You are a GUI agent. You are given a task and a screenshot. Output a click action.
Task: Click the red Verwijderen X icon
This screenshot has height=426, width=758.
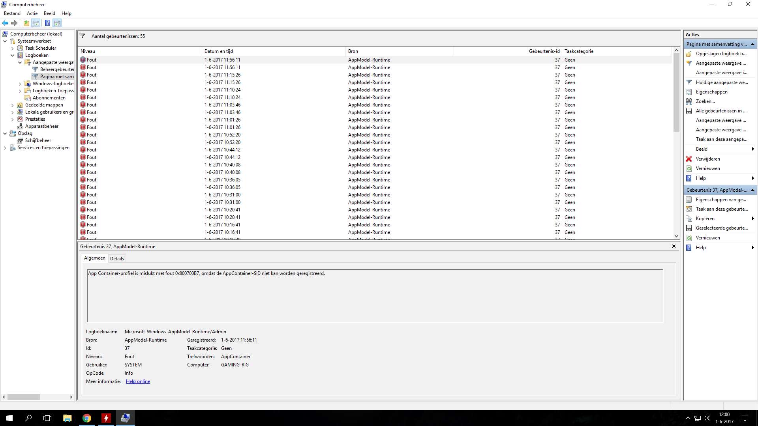point(689,159)
